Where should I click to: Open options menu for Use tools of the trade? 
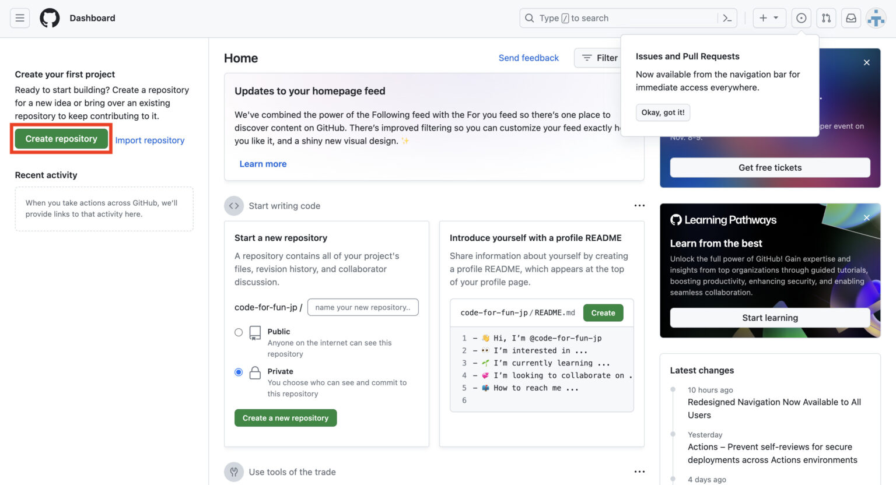point(639,472)
